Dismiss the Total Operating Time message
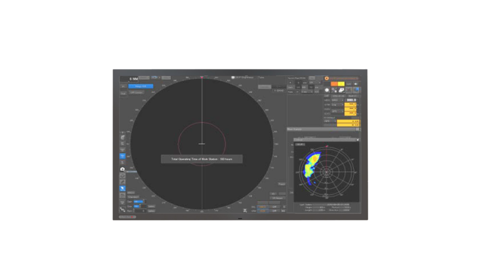The width and height of the screenshot is (482, 253). click(x=202, y=159)
